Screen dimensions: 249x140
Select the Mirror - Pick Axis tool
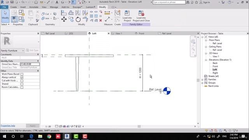[78, 13]
